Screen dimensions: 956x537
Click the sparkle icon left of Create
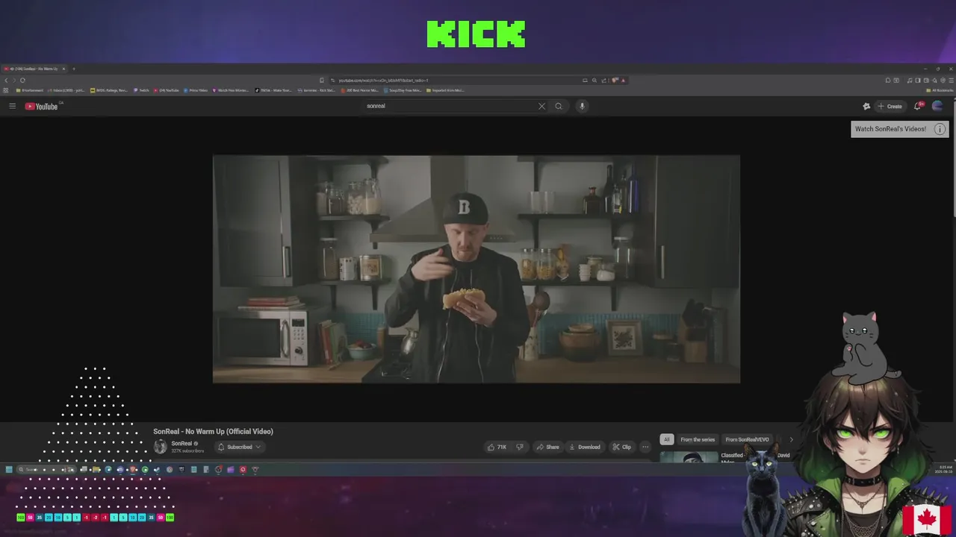coord(866,106)
